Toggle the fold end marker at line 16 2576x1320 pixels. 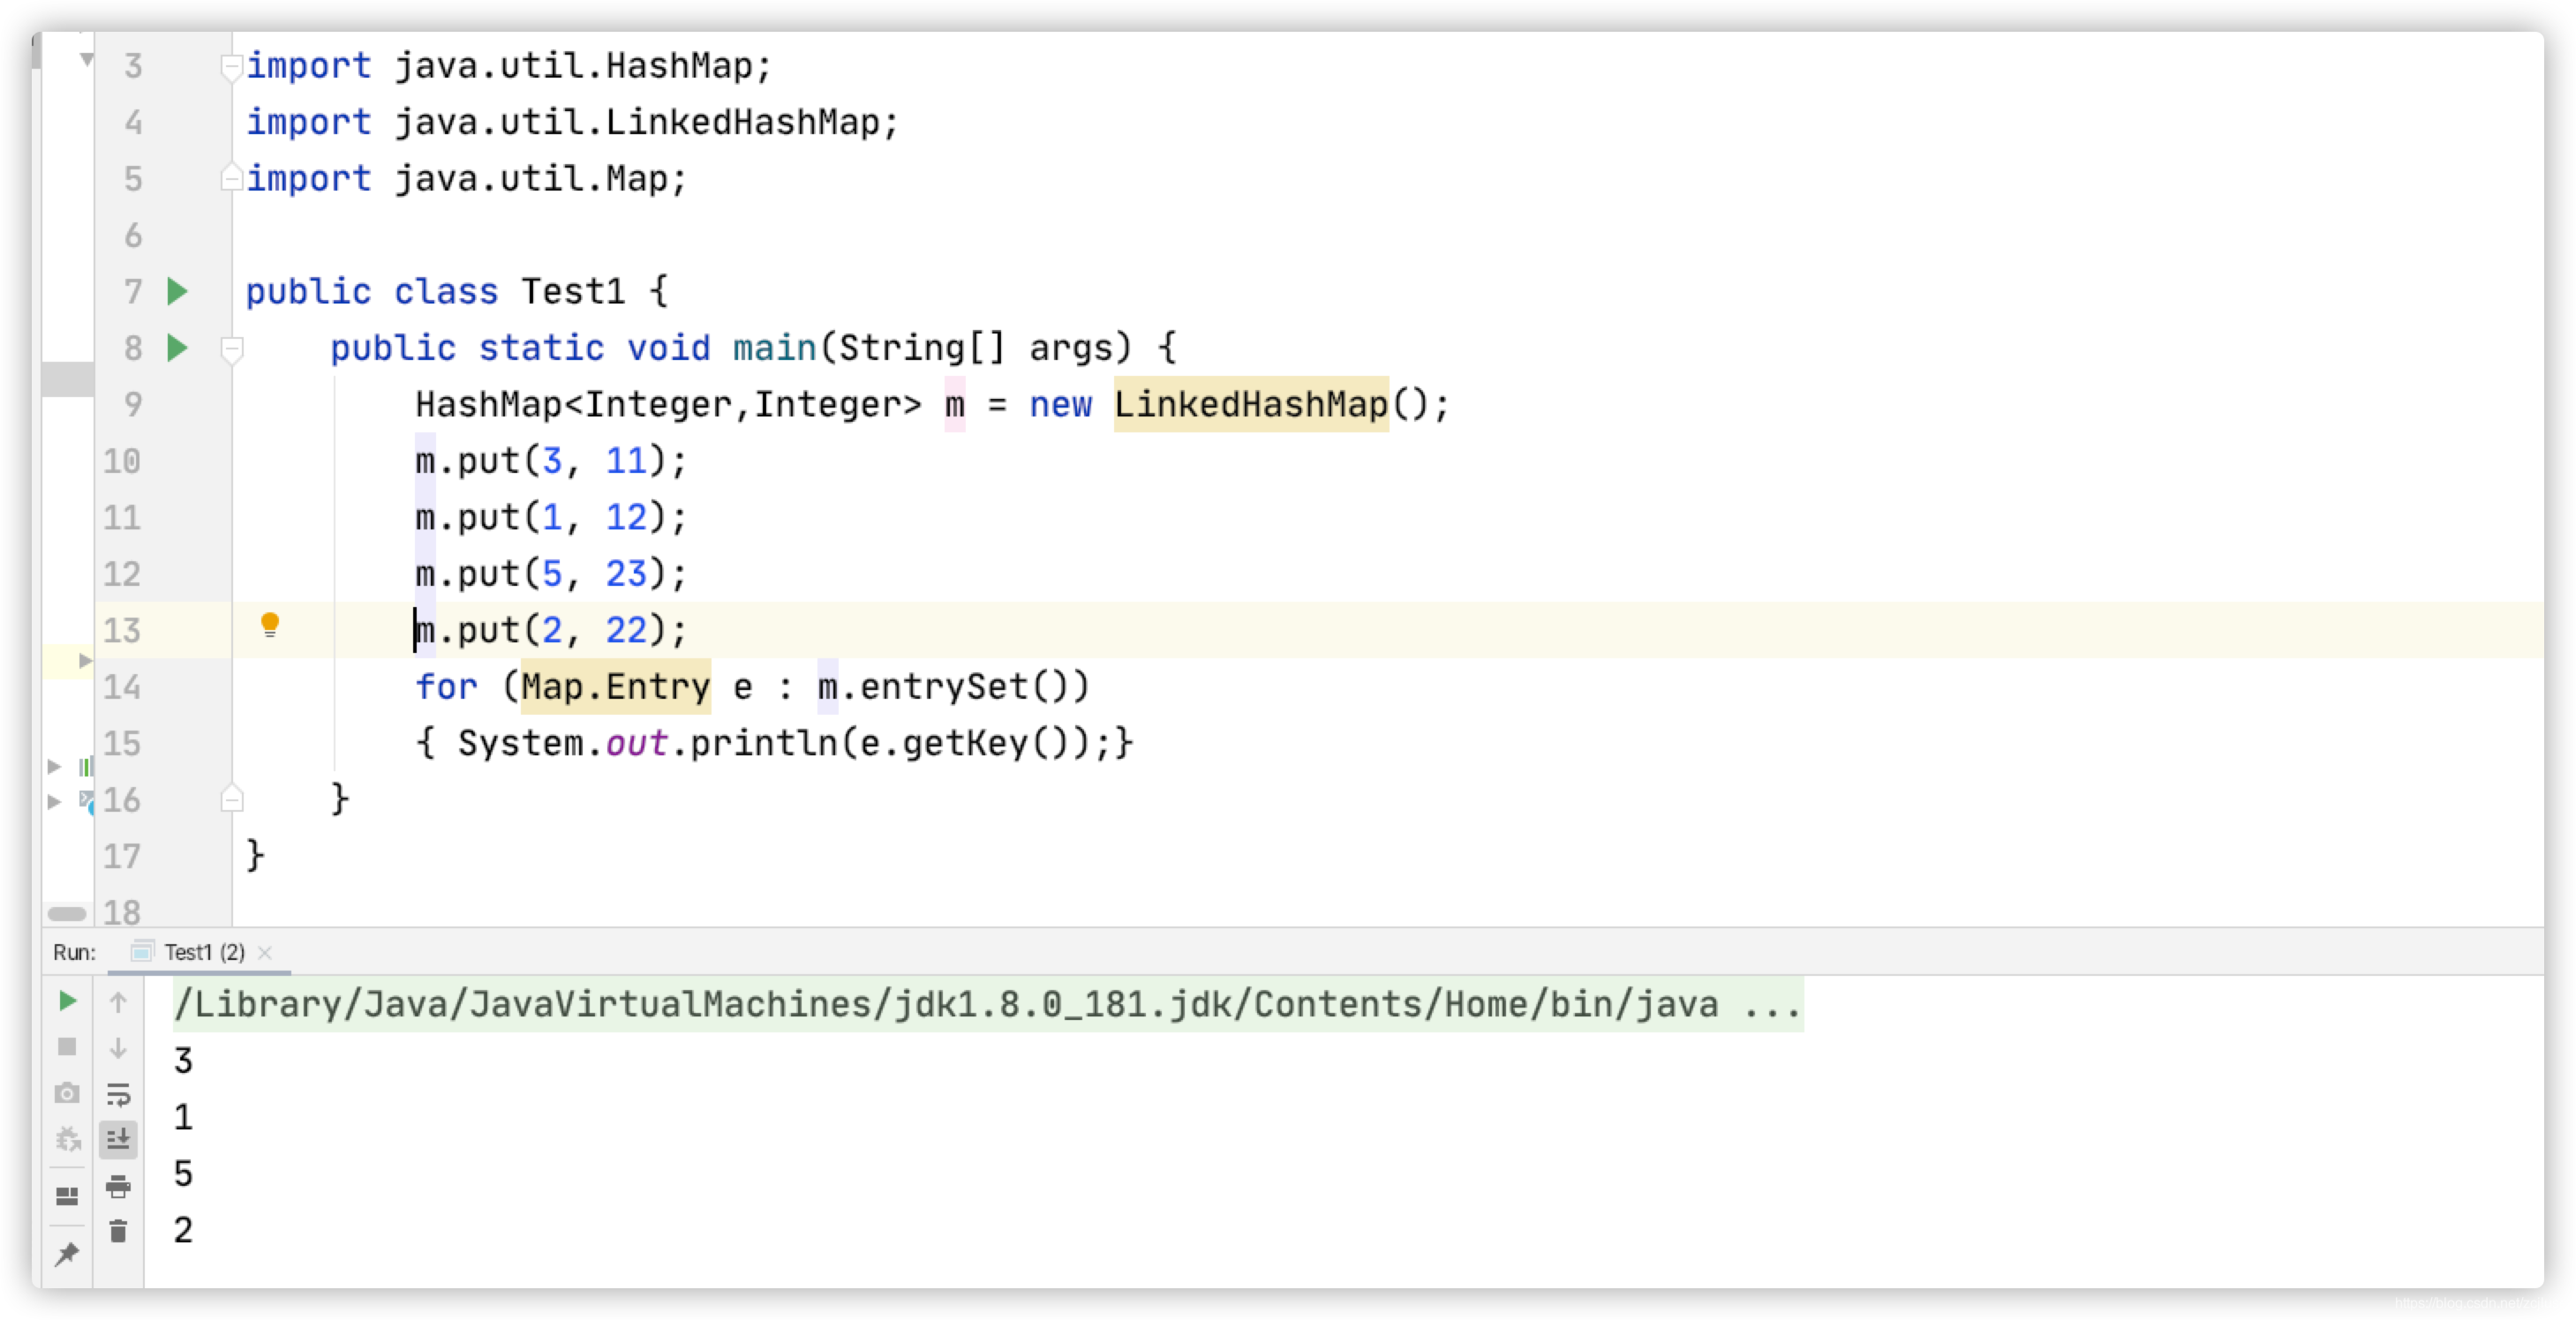coord(232,799)
